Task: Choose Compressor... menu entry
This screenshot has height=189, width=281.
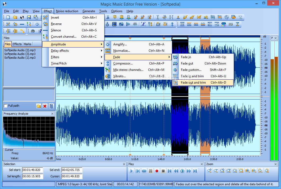Action: tap(138, 63)
